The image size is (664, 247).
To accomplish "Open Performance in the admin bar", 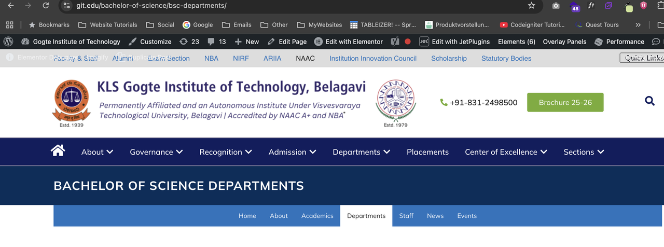I will point(619,42).
